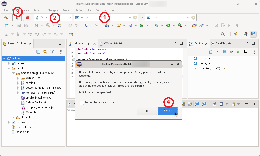Close the Confirm Perspective Switch dialog
This screenshot has height=156, width=260.
click(178, 64)
